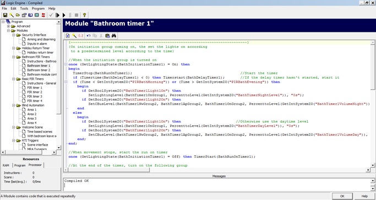Screen dimensions: 376x200
Task: Select the Arming and disarming module
Action: point(41,39)
